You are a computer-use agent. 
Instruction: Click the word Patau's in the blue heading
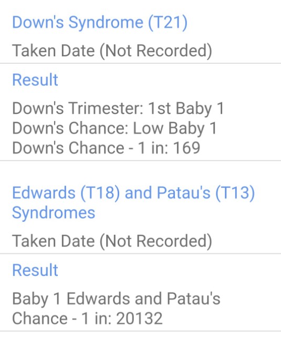pos(184,193)
